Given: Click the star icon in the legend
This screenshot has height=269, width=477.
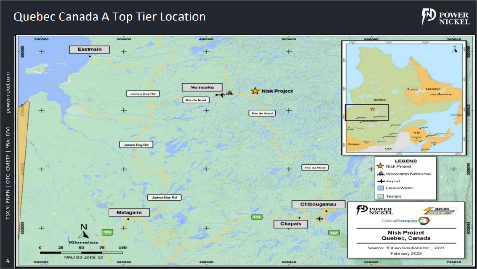Looking at the screenshot, I should [380, 166].
